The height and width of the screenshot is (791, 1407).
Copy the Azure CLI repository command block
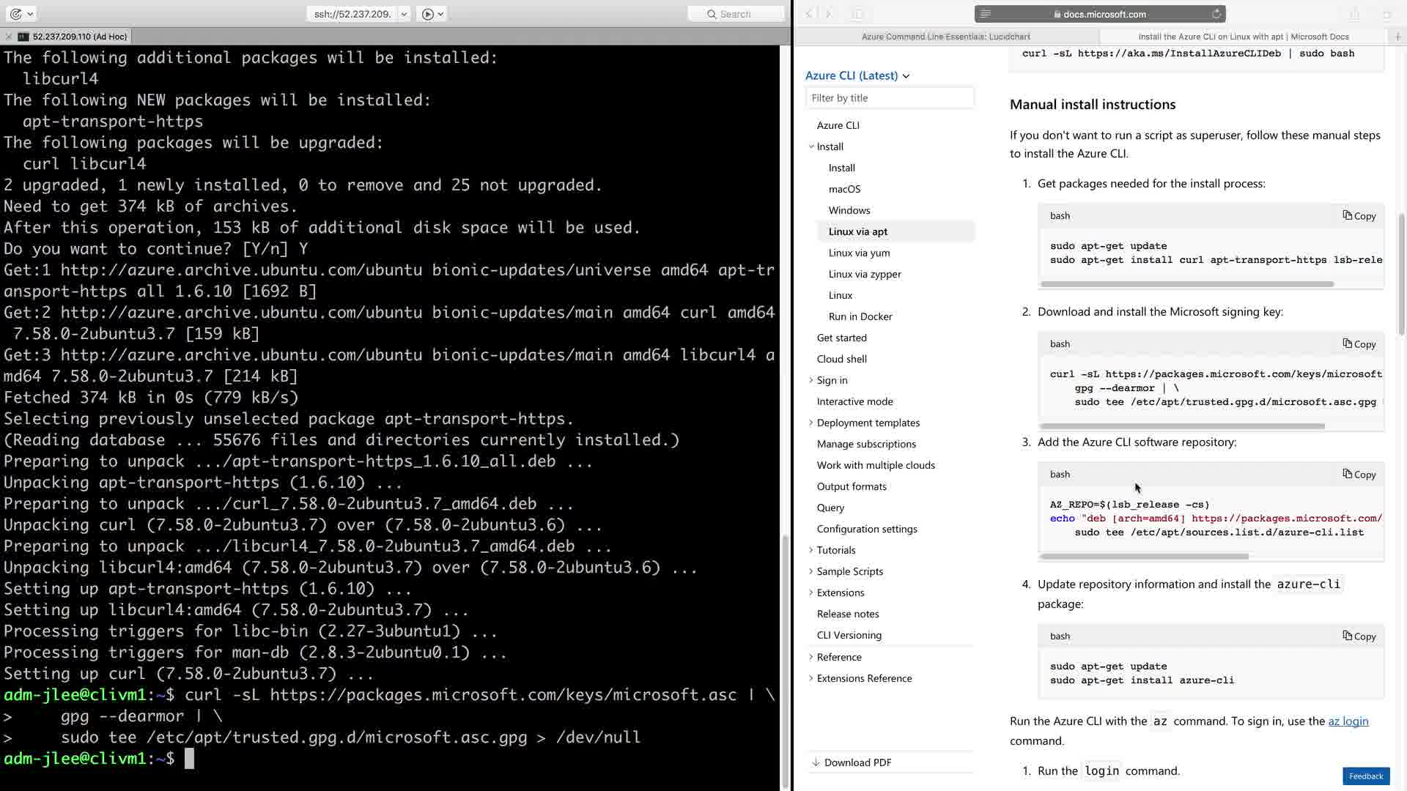(x=1359, y=474)
